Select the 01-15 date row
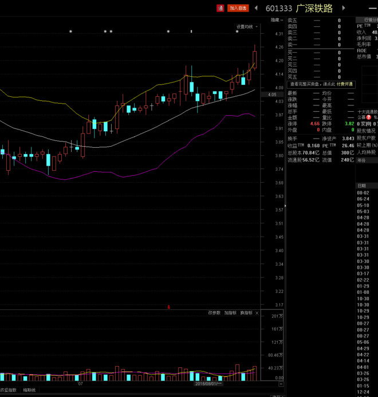The height and width of the screenshot is (397, 378). (x=363, y=386)
